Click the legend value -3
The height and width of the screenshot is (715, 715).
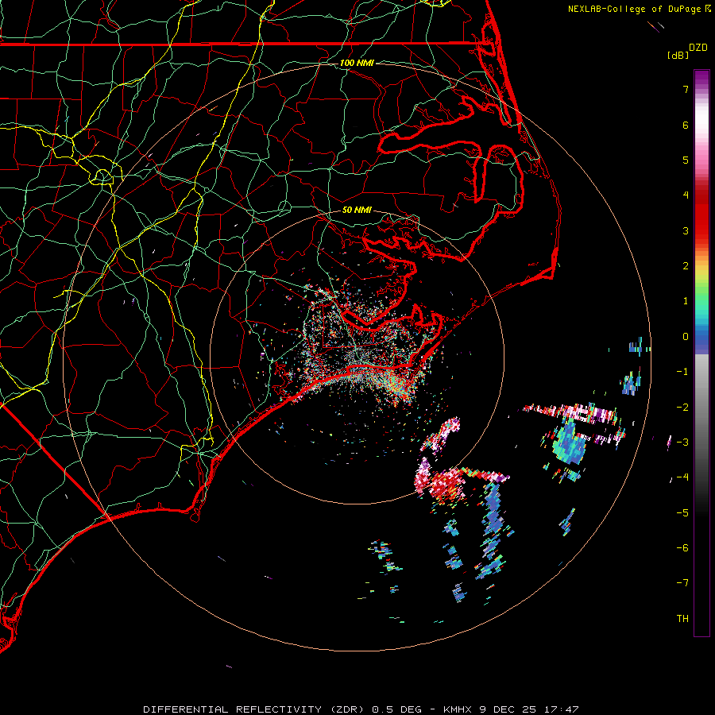pyautogui.click(x=682, y=442)
